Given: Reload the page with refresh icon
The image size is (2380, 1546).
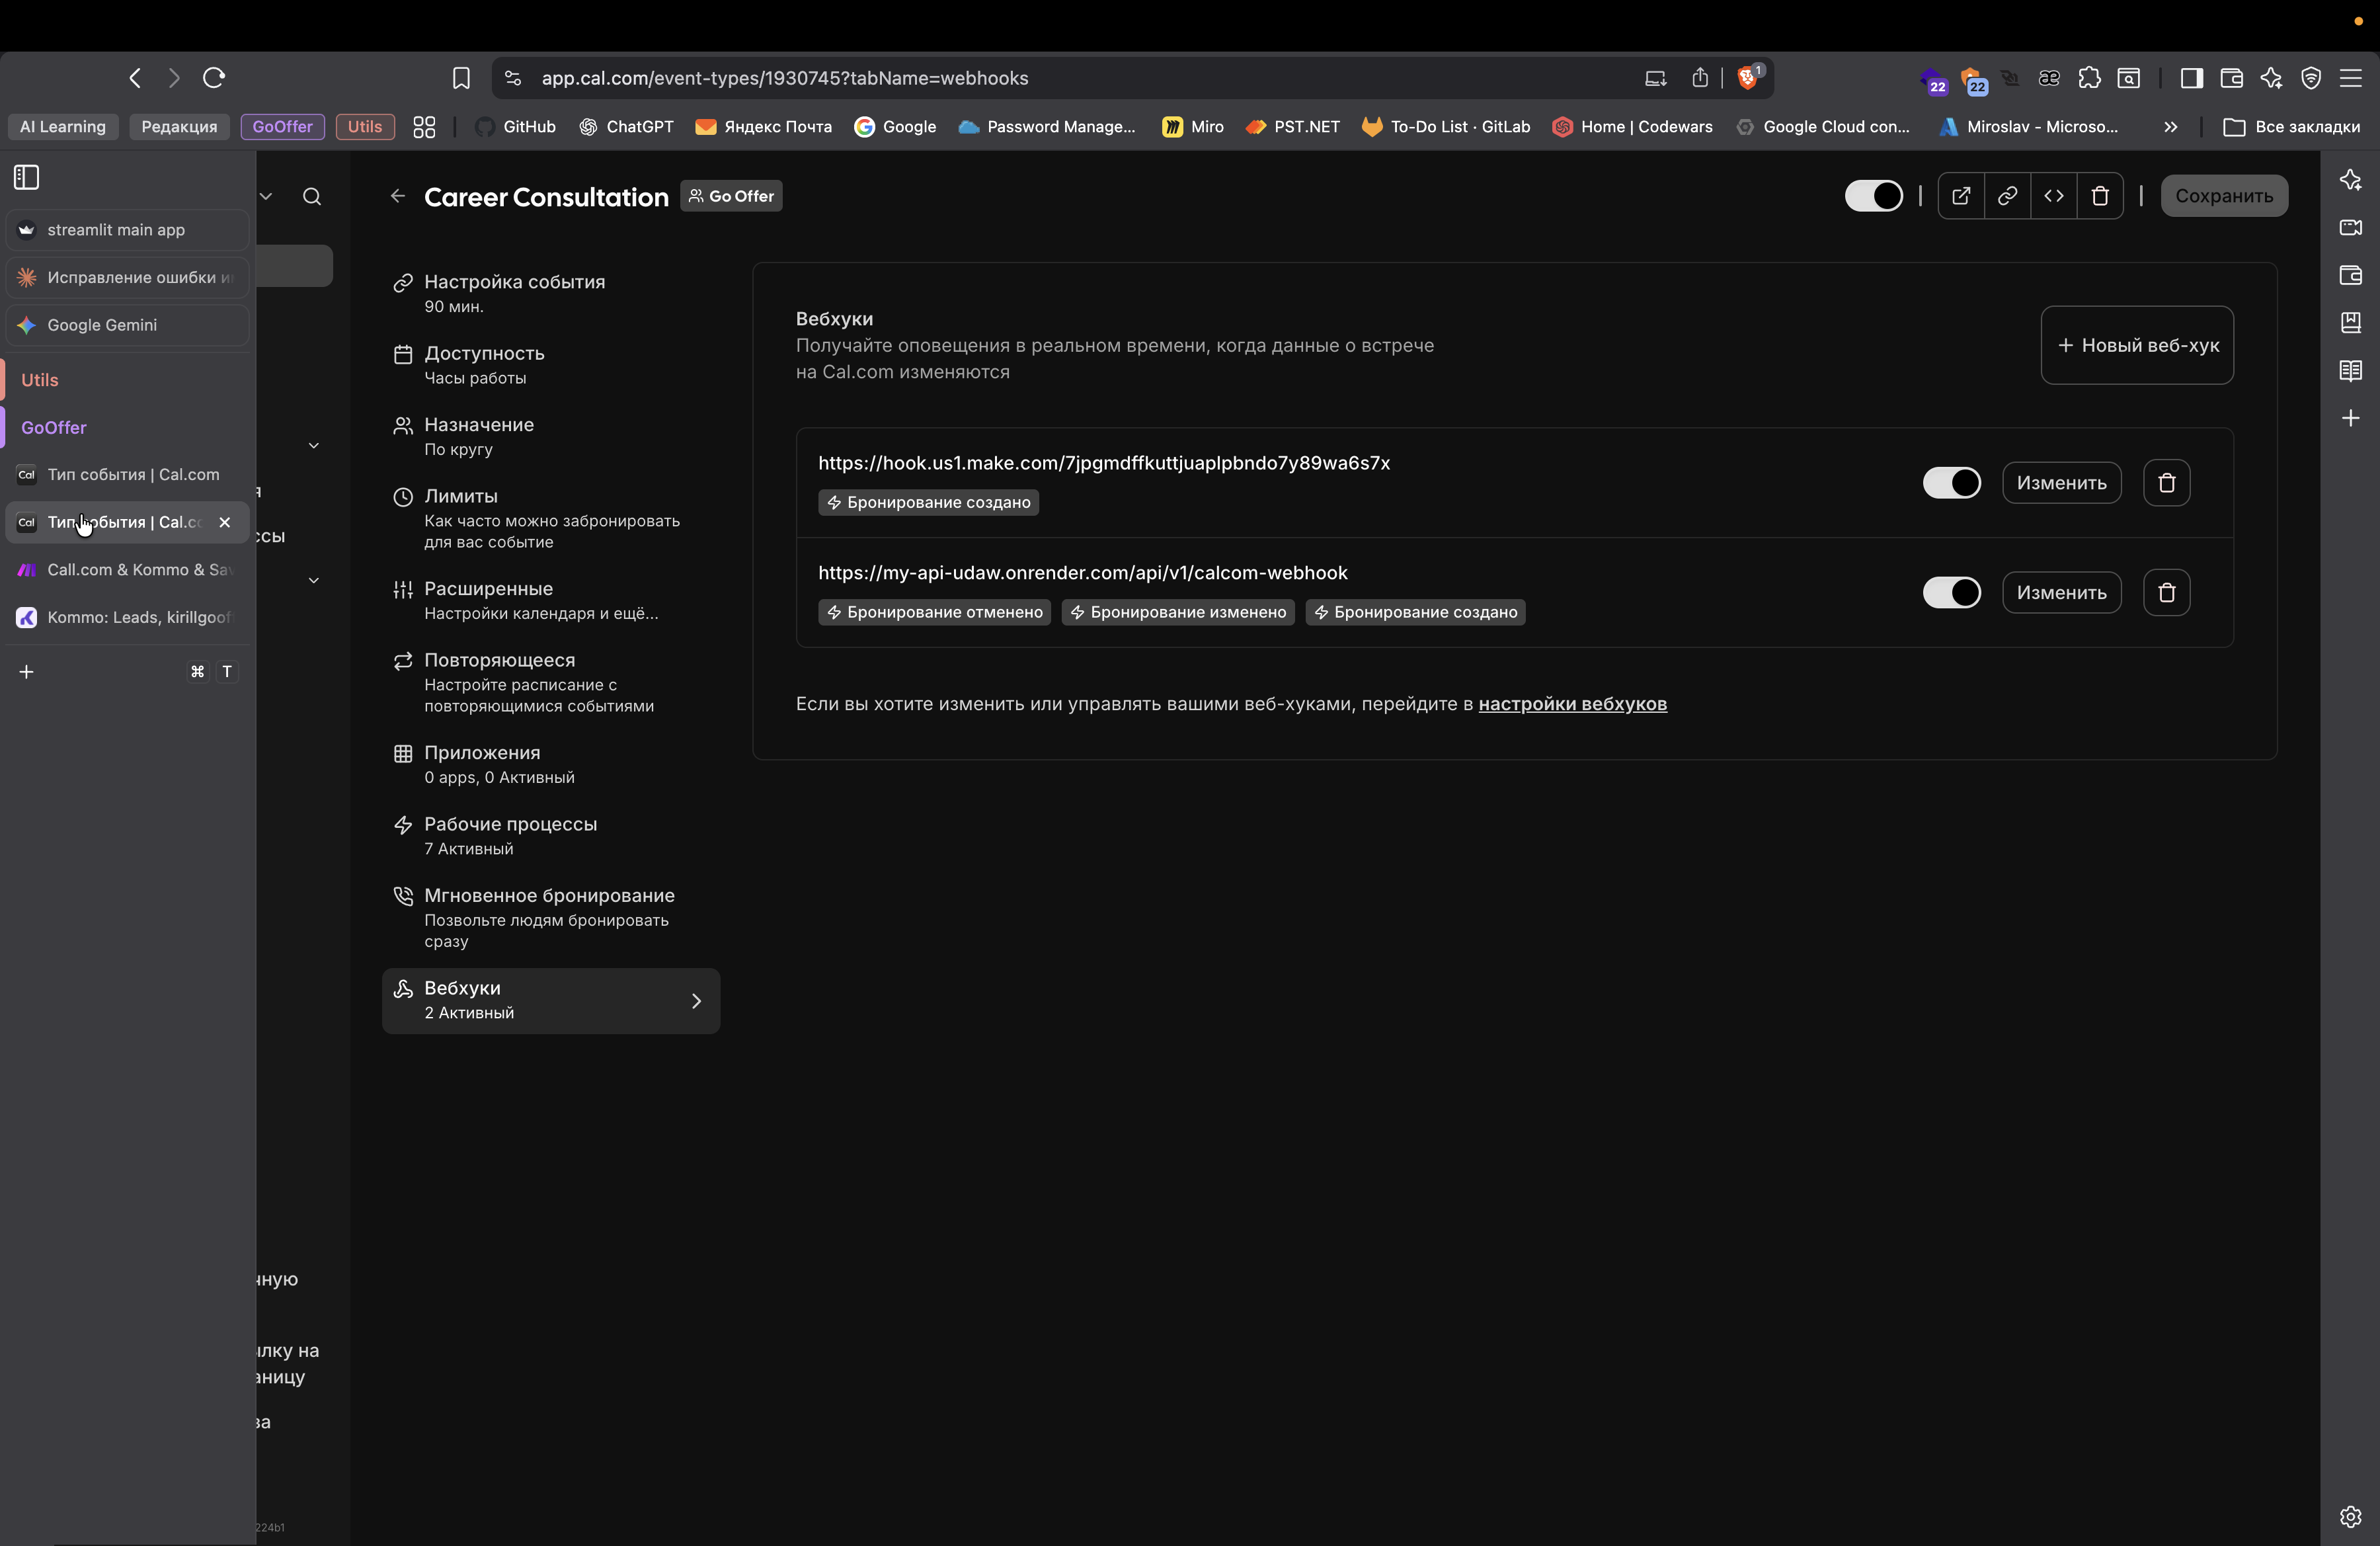Looking at the screenshot, I should [x=214, y=78].
